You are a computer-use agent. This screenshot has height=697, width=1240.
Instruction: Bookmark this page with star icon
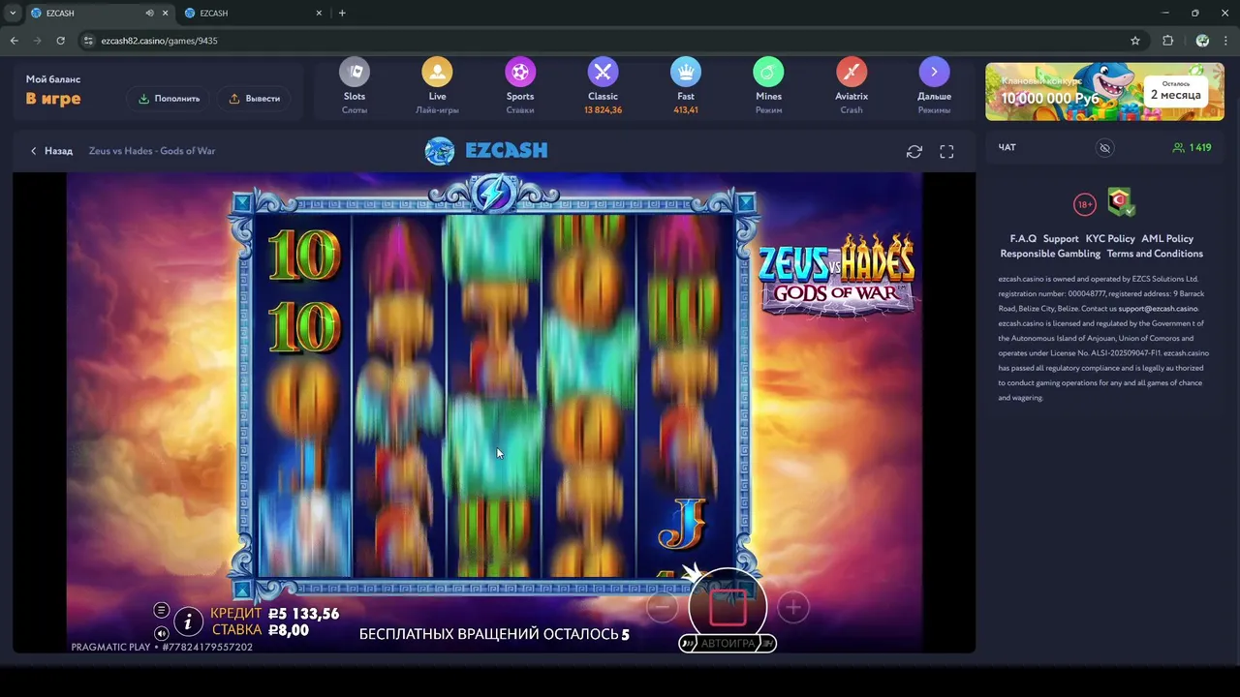(x=1135, y=41)
